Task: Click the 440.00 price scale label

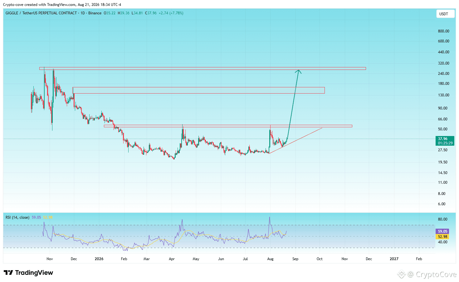Action: click(x=443, y=52)
